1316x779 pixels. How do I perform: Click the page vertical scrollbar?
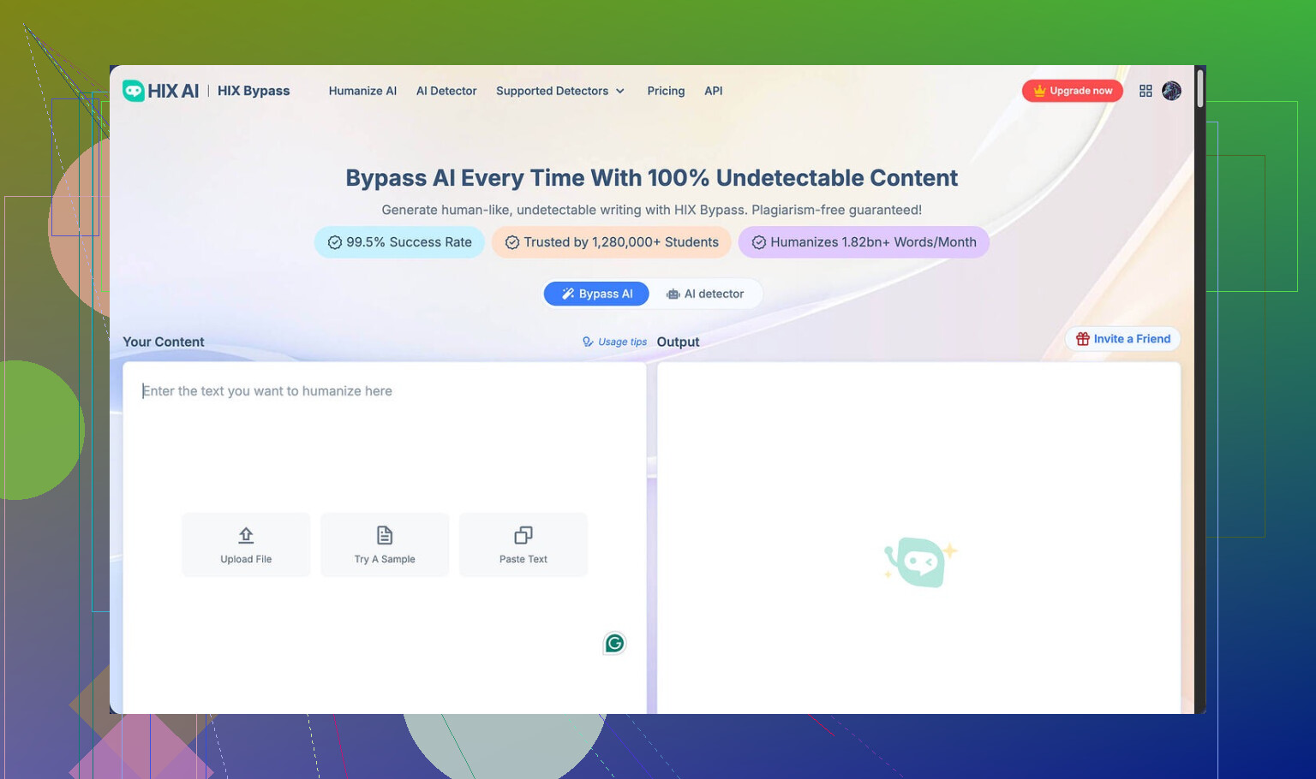(1200, 89)
